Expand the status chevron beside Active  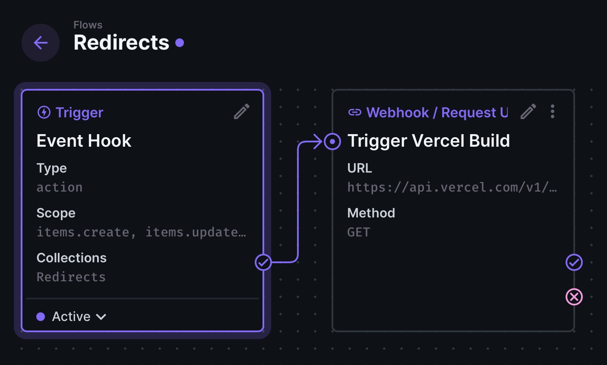pyautogui.click(x=101, y=317)
